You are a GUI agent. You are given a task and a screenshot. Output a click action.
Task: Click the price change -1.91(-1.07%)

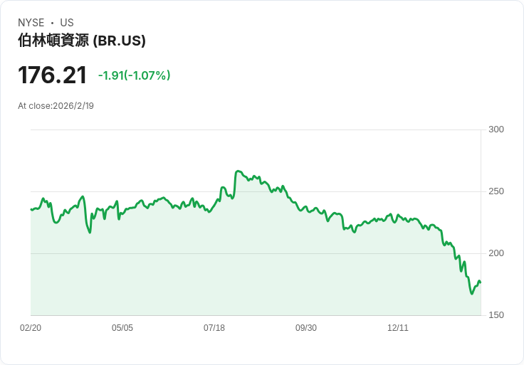pos(135,75)
